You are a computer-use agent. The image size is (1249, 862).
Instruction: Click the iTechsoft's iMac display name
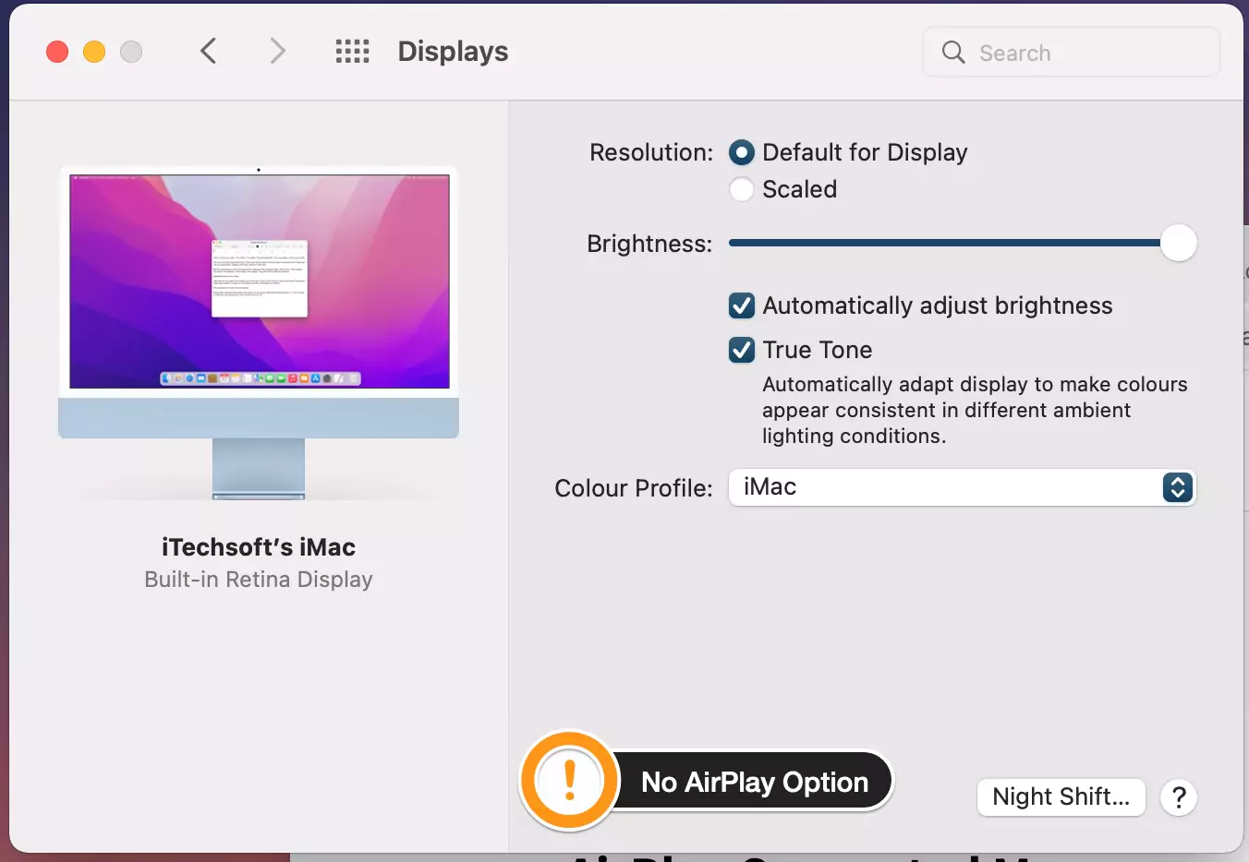(x=259, y=547)
